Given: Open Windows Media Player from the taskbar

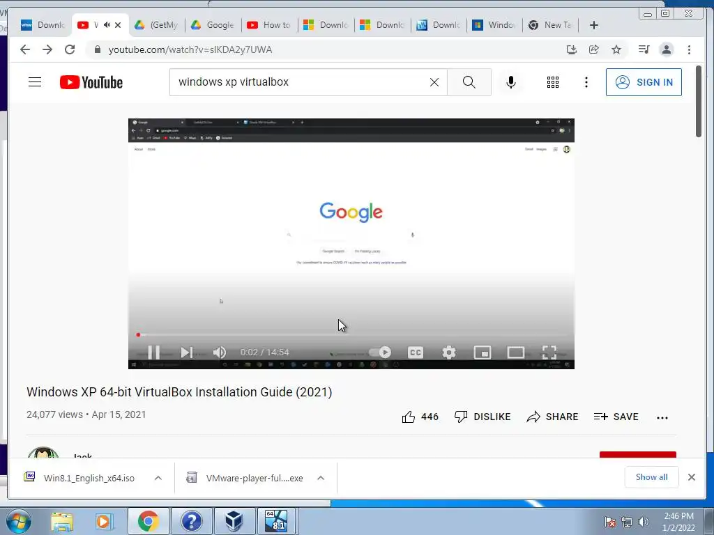Looking at the screenshot, I should [x=104, y=521].
